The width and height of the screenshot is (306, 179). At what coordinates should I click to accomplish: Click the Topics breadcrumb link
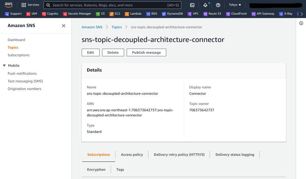116,27
